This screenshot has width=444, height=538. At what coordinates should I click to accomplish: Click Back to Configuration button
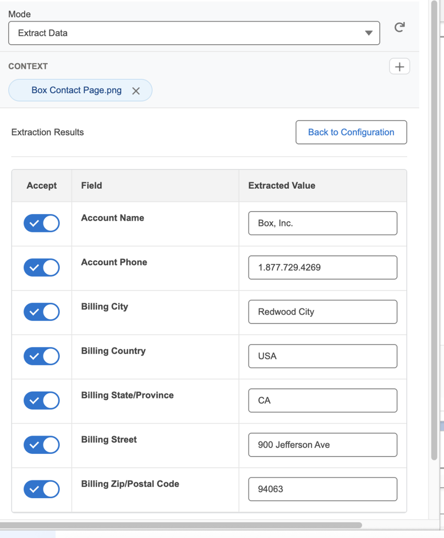(x=351, y=132)
